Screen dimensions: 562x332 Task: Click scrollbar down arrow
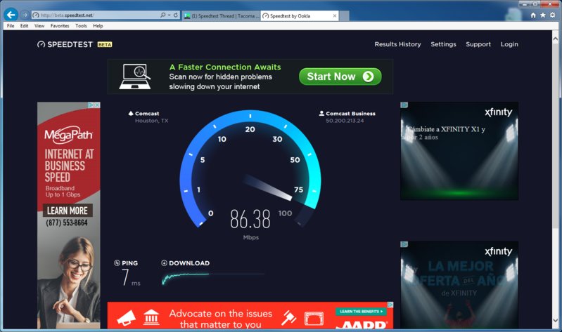click(555, 321)
